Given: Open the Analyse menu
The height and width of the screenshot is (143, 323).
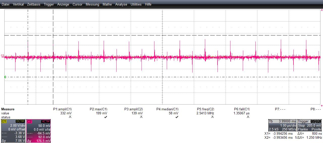Looking at the screenshot, I should 121,4.
